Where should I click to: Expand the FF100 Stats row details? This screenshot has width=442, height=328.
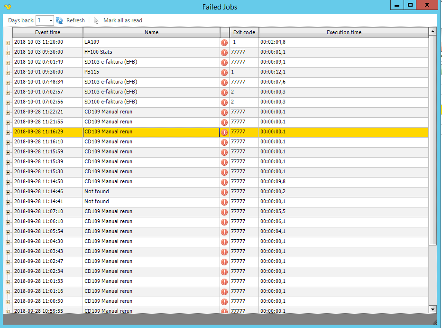[8, 52]
